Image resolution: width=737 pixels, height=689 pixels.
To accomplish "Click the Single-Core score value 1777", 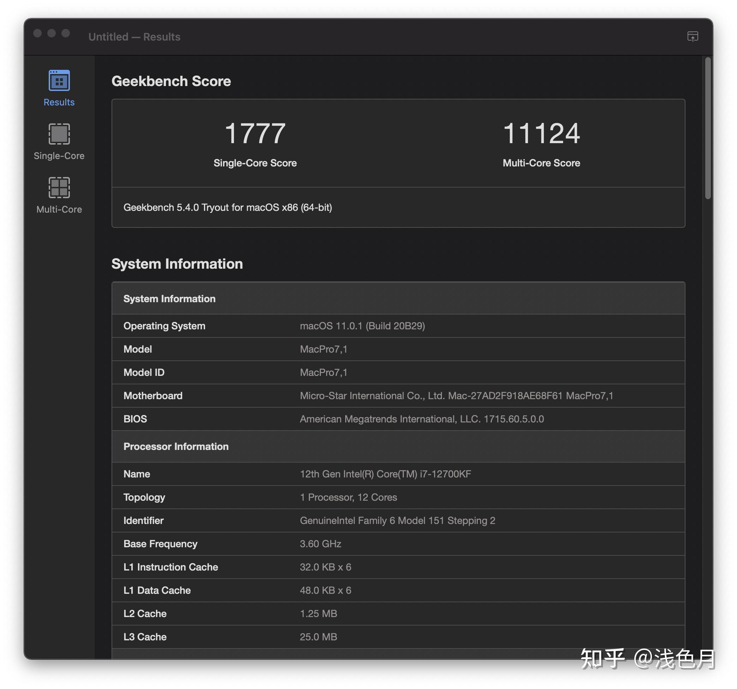I will click(255, 133).
